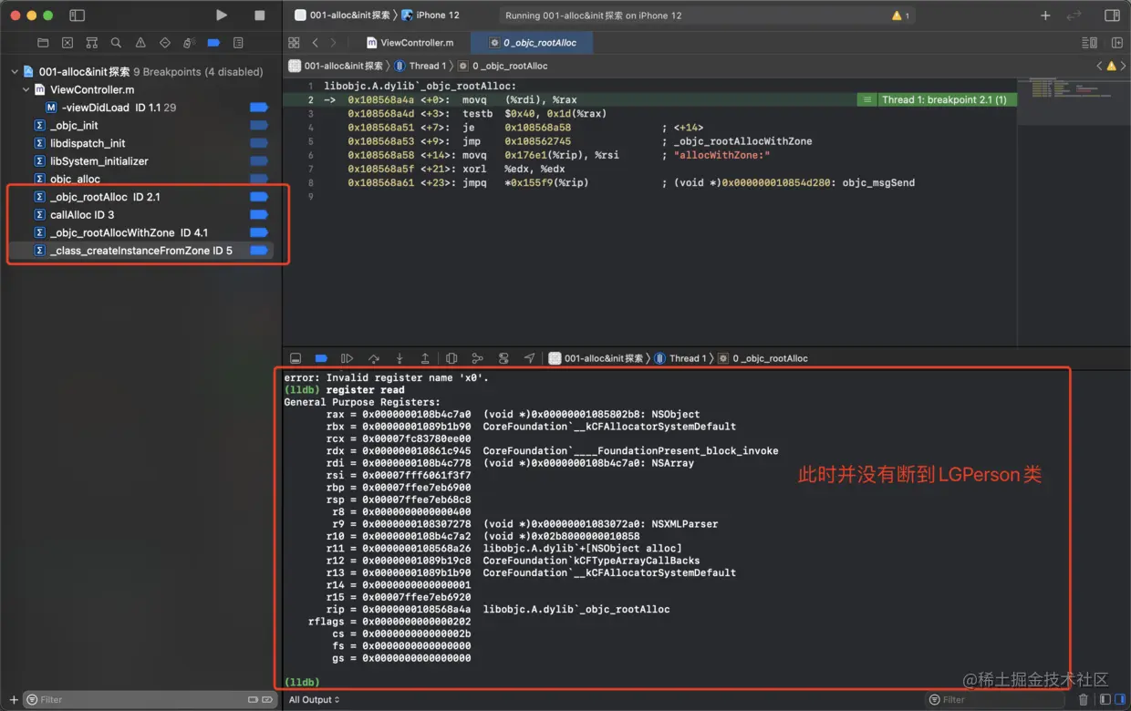Open Debug Memory Graph icon
The width and height of the screenshot is (1131, 711).
(477, 358)
